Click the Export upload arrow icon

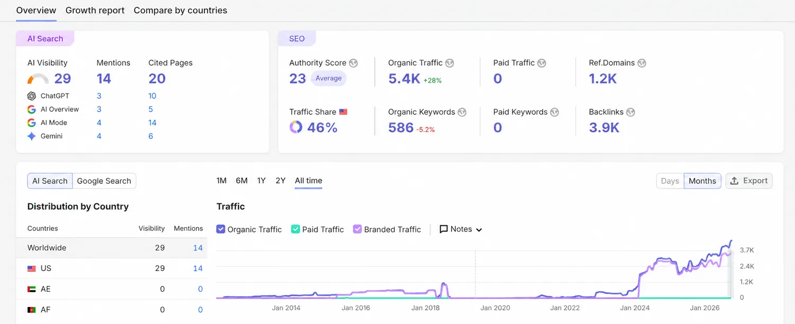[x=735, y=181]
